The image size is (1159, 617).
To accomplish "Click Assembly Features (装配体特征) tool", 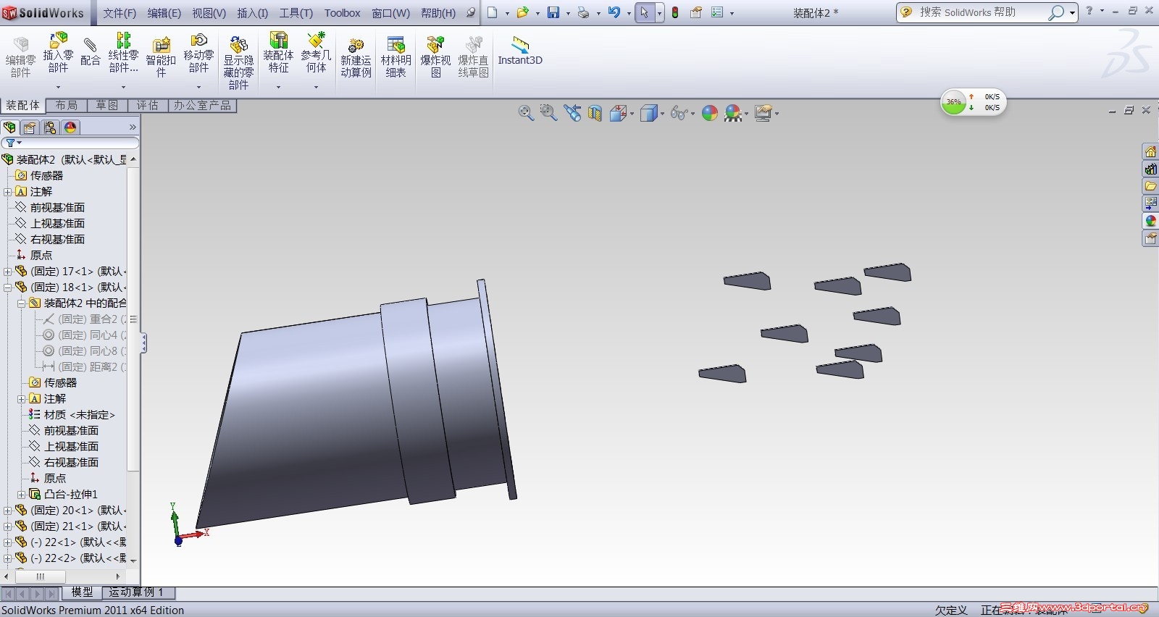I will 278,52.
